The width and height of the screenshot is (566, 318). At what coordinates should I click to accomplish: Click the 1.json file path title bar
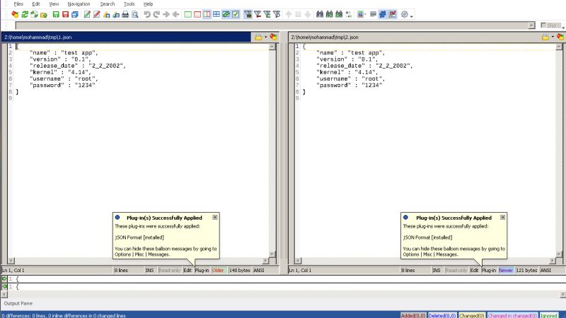126,37
